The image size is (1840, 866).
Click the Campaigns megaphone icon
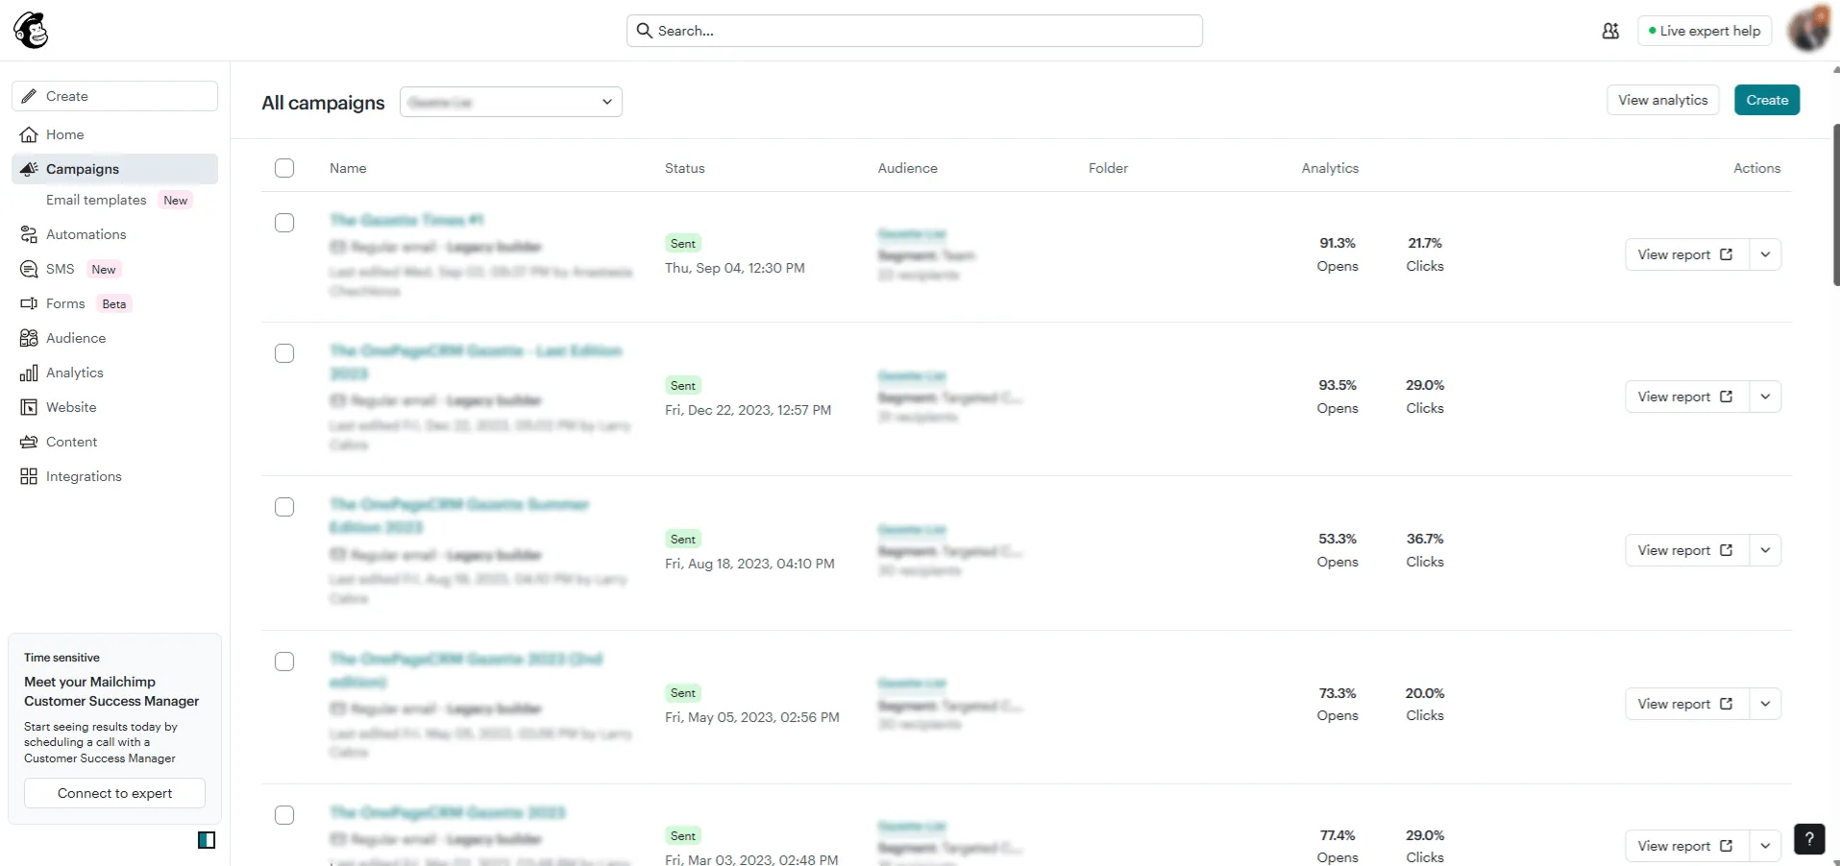(29, 169)
